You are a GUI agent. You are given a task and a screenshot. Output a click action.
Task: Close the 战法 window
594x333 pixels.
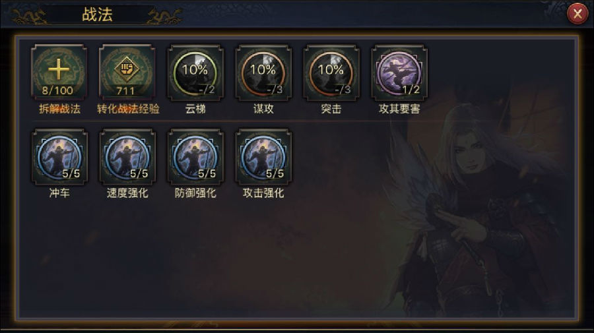[x=577, y=14]
